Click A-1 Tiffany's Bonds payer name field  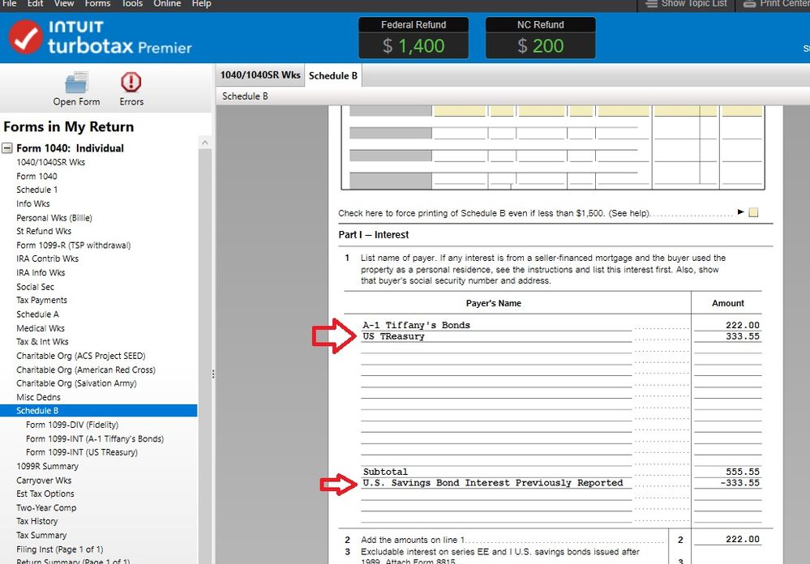pos(496,325)
